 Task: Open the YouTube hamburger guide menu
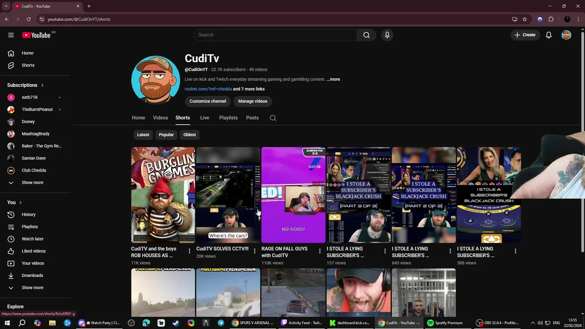point(11,35)
